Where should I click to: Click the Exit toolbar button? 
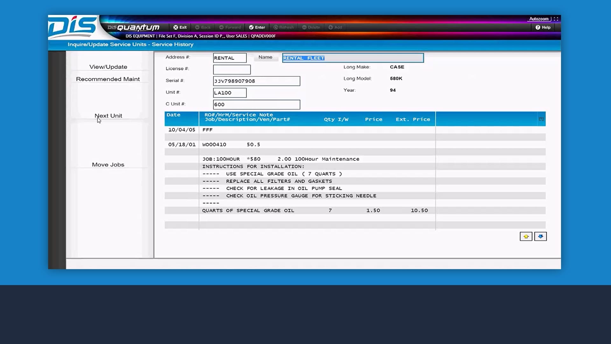pyautogui.click(x=180, y=27)
